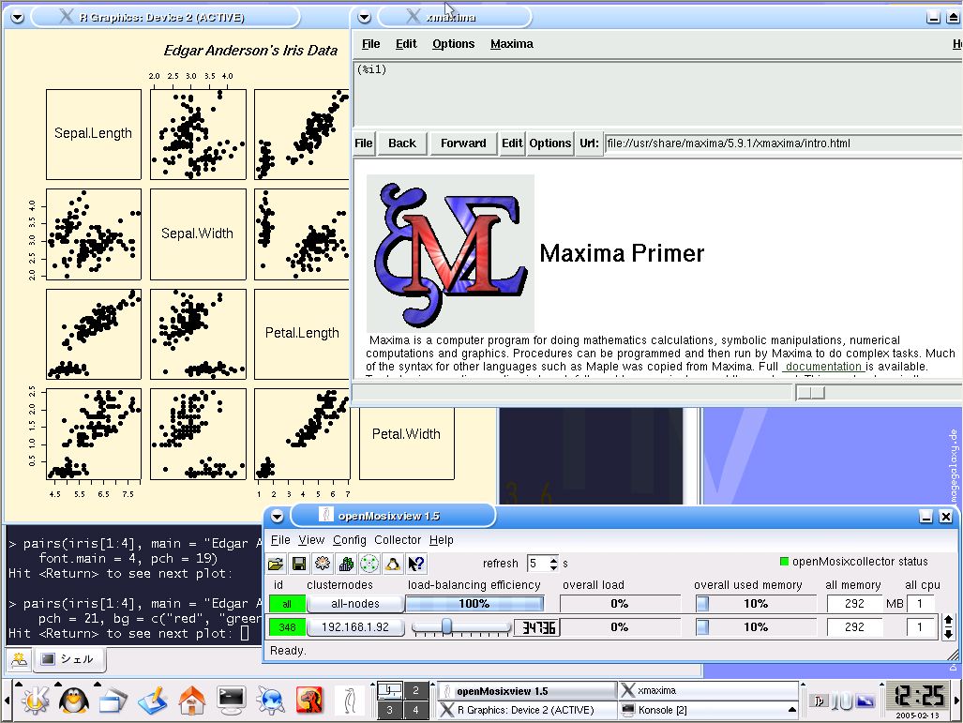The image size is (963, 723).
Task: Click the small arrow above the K menu icon
Action: point(19,684)
